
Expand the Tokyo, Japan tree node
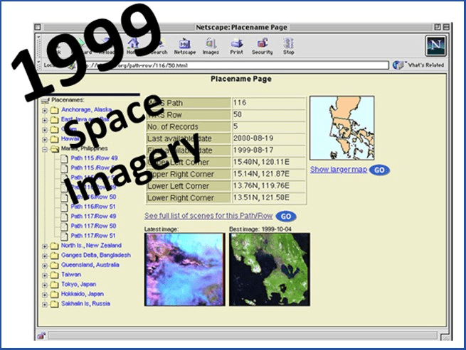pyautogui.click(x=46, y=285)
